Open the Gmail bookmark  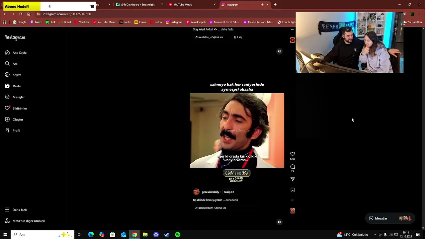click(65, 22)
